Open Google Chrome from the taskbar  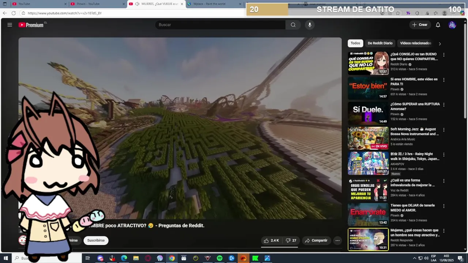171,258
